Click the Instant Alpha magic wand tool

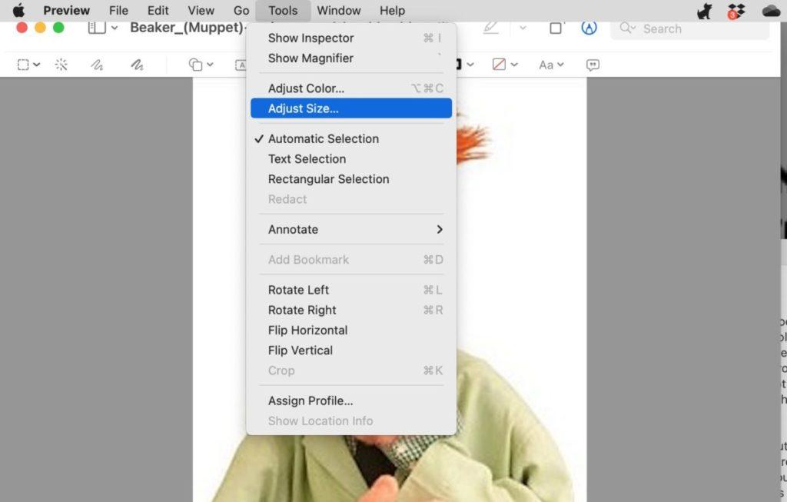point(61,65)
